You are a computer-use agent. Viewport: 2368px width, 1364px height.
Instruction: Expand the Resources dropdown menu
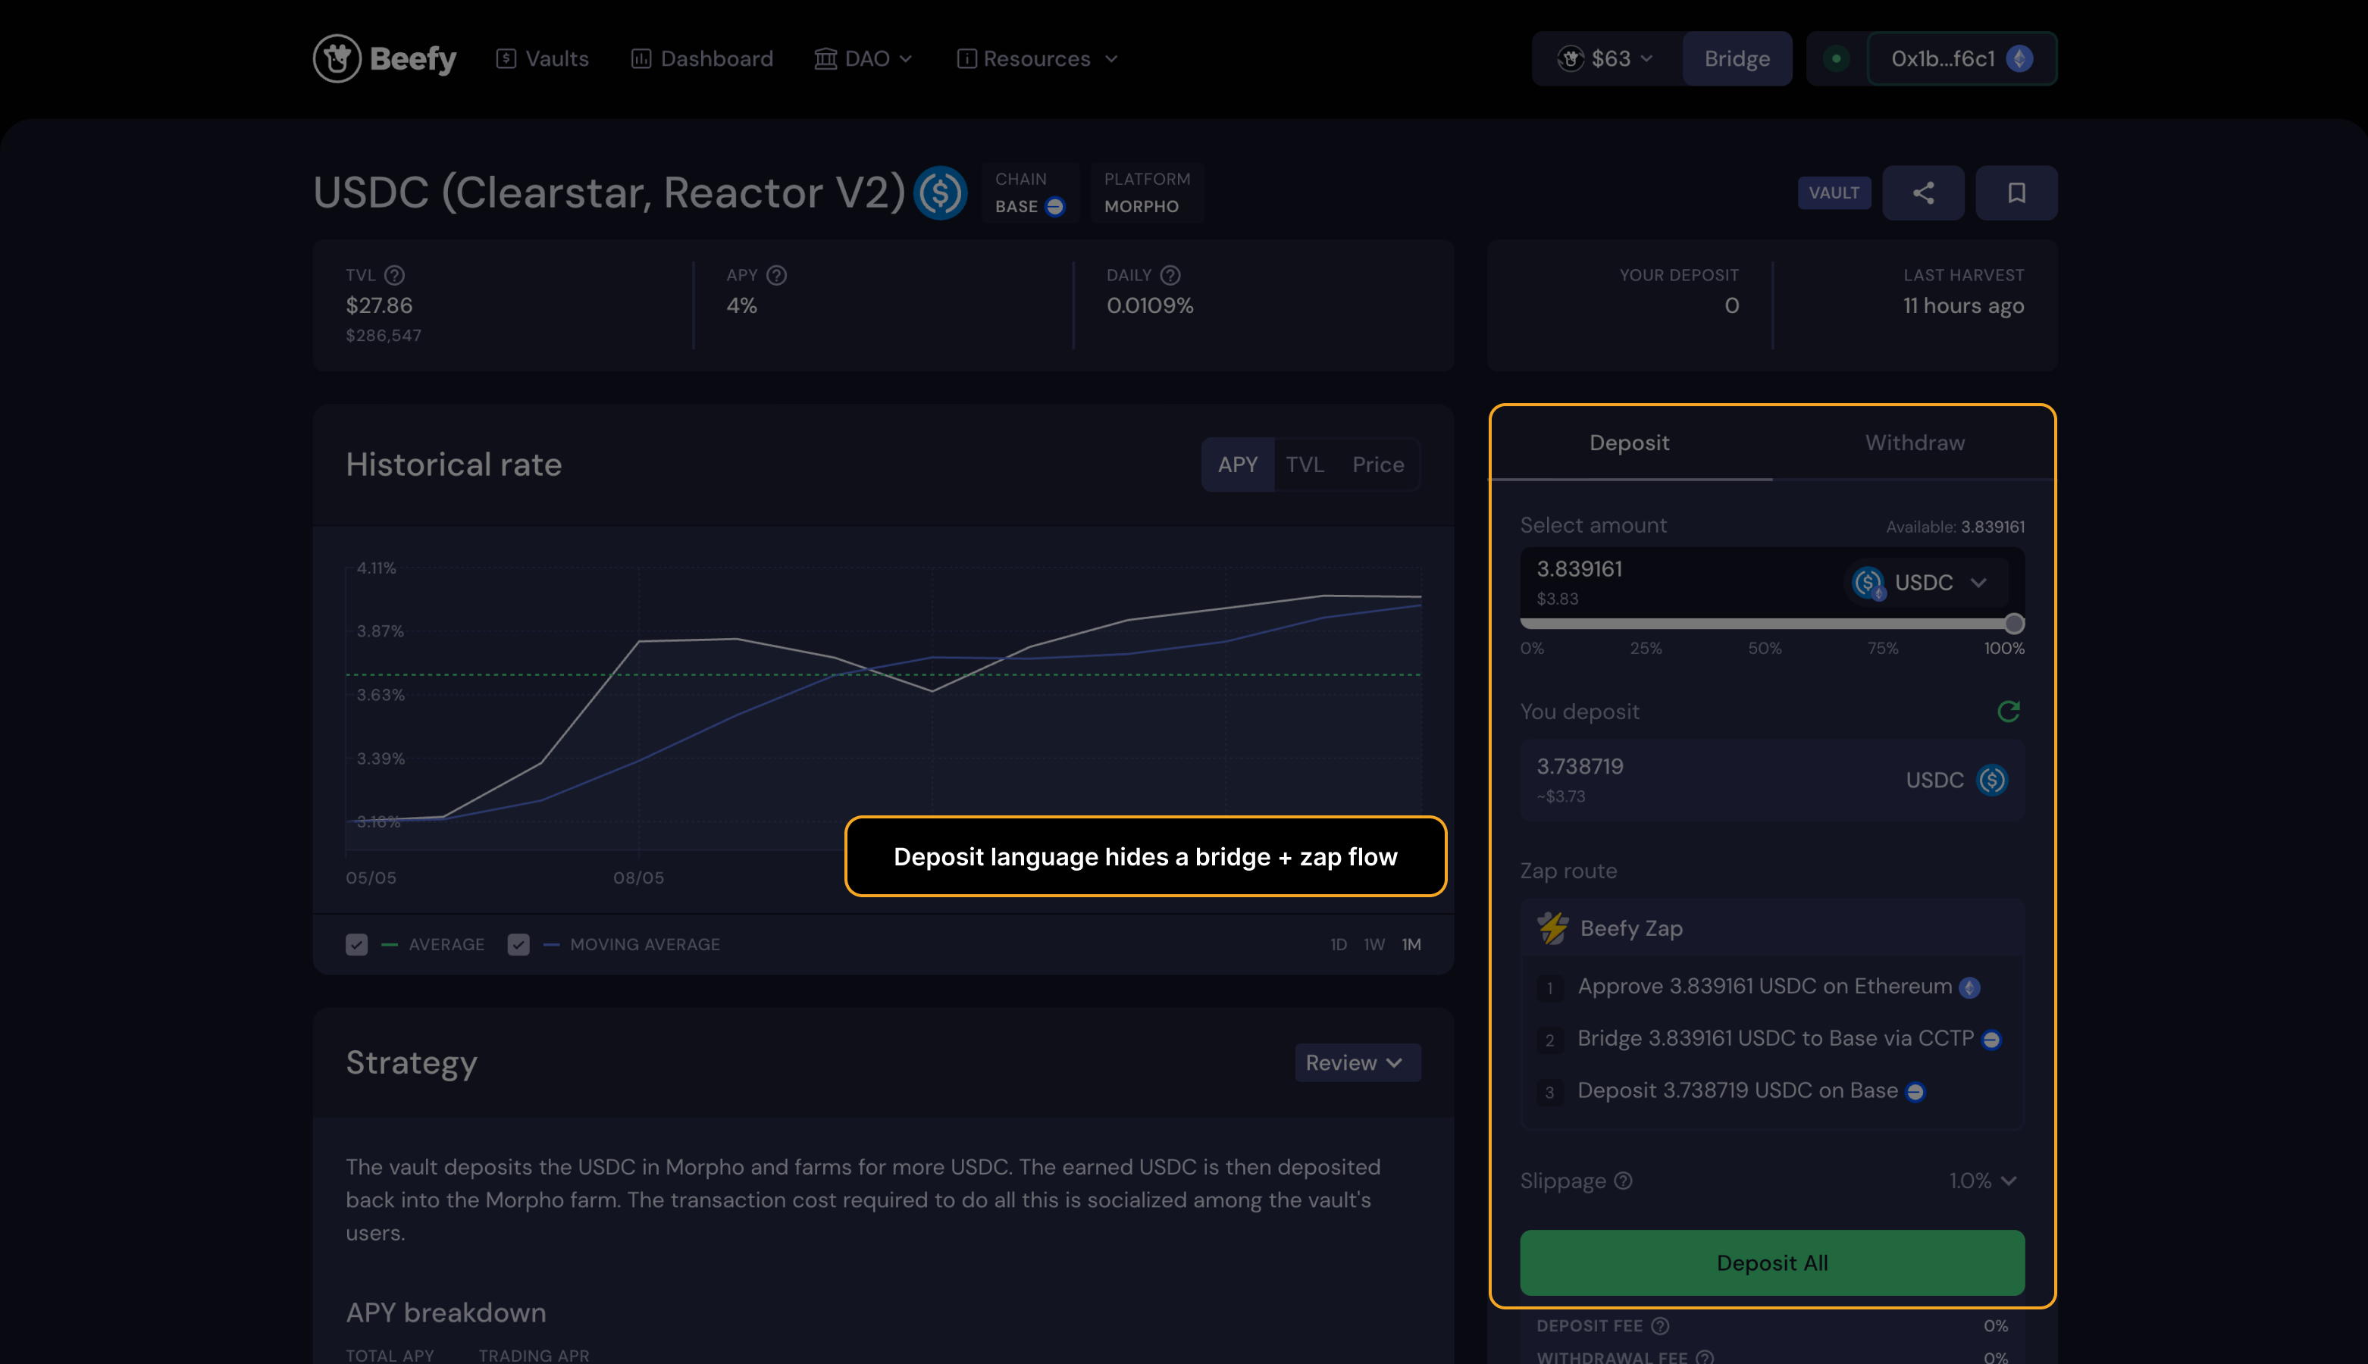click(x=1038, y=59)
